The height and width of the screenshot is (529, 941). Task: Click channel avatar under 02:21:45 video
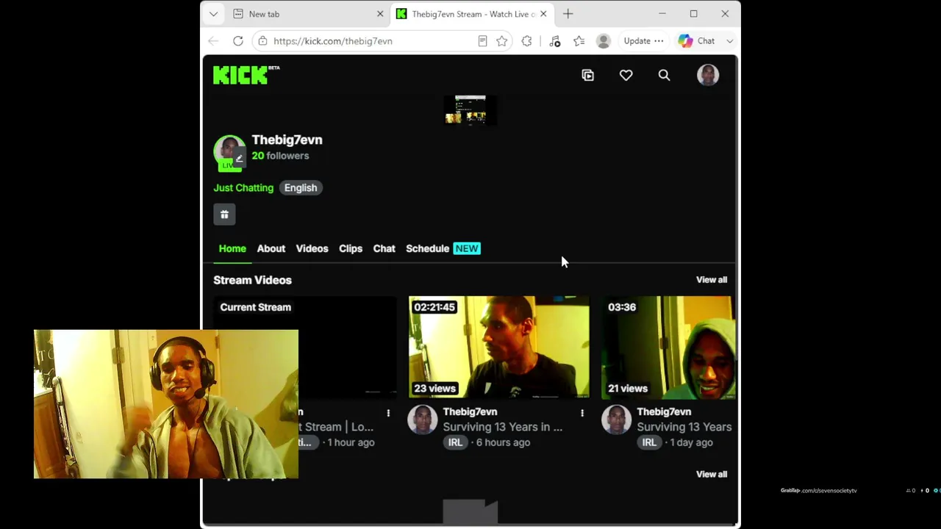[423, 420]
